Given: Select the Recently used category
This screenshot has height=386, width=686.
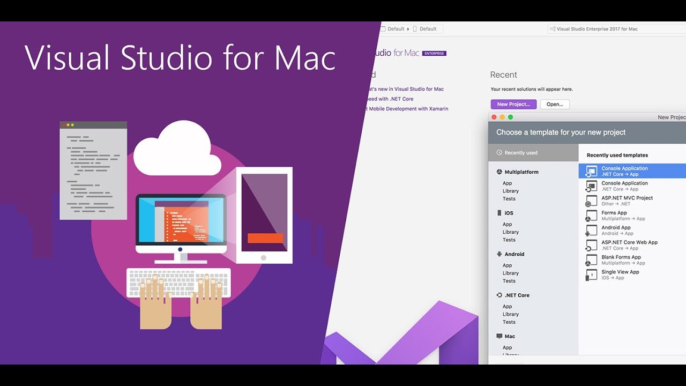Looking at the screenshot, I should click(x=533, y=153).
